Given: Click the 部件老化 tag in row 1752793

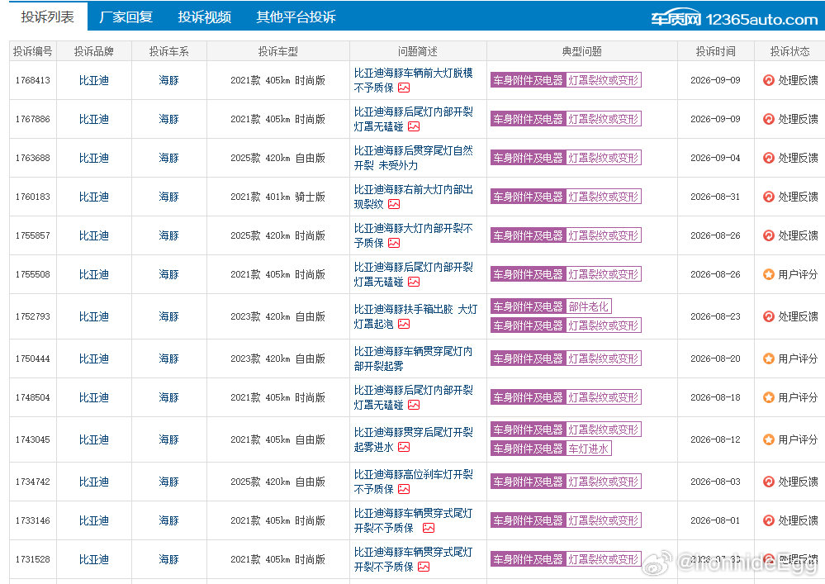Looking at the screenshot, I should pyautogui.click(x=588, y=306).
